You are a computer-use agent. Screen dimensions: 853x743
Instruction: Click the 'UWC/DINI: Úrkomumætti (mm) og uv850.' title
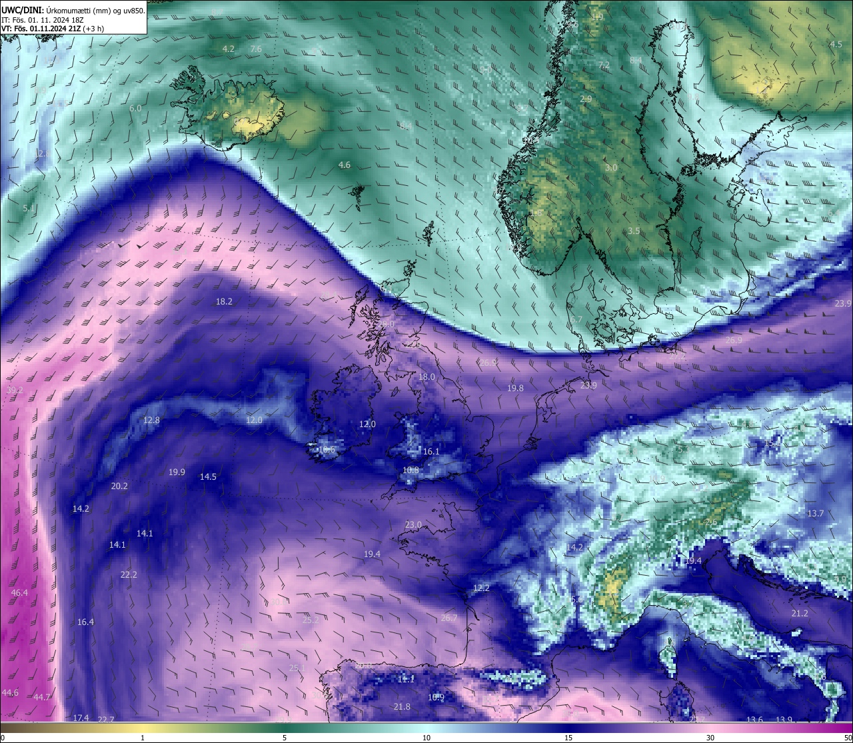pos(73,10)
